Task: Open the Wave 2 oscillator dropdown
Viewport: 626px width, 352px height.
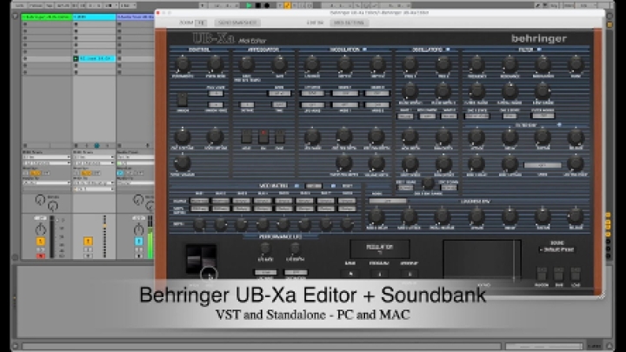Action: point(449,116)
